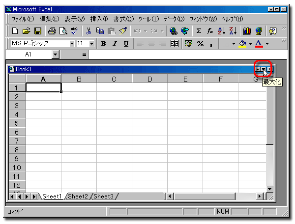Click the AutoSum sigma icon

pos(199,31)
